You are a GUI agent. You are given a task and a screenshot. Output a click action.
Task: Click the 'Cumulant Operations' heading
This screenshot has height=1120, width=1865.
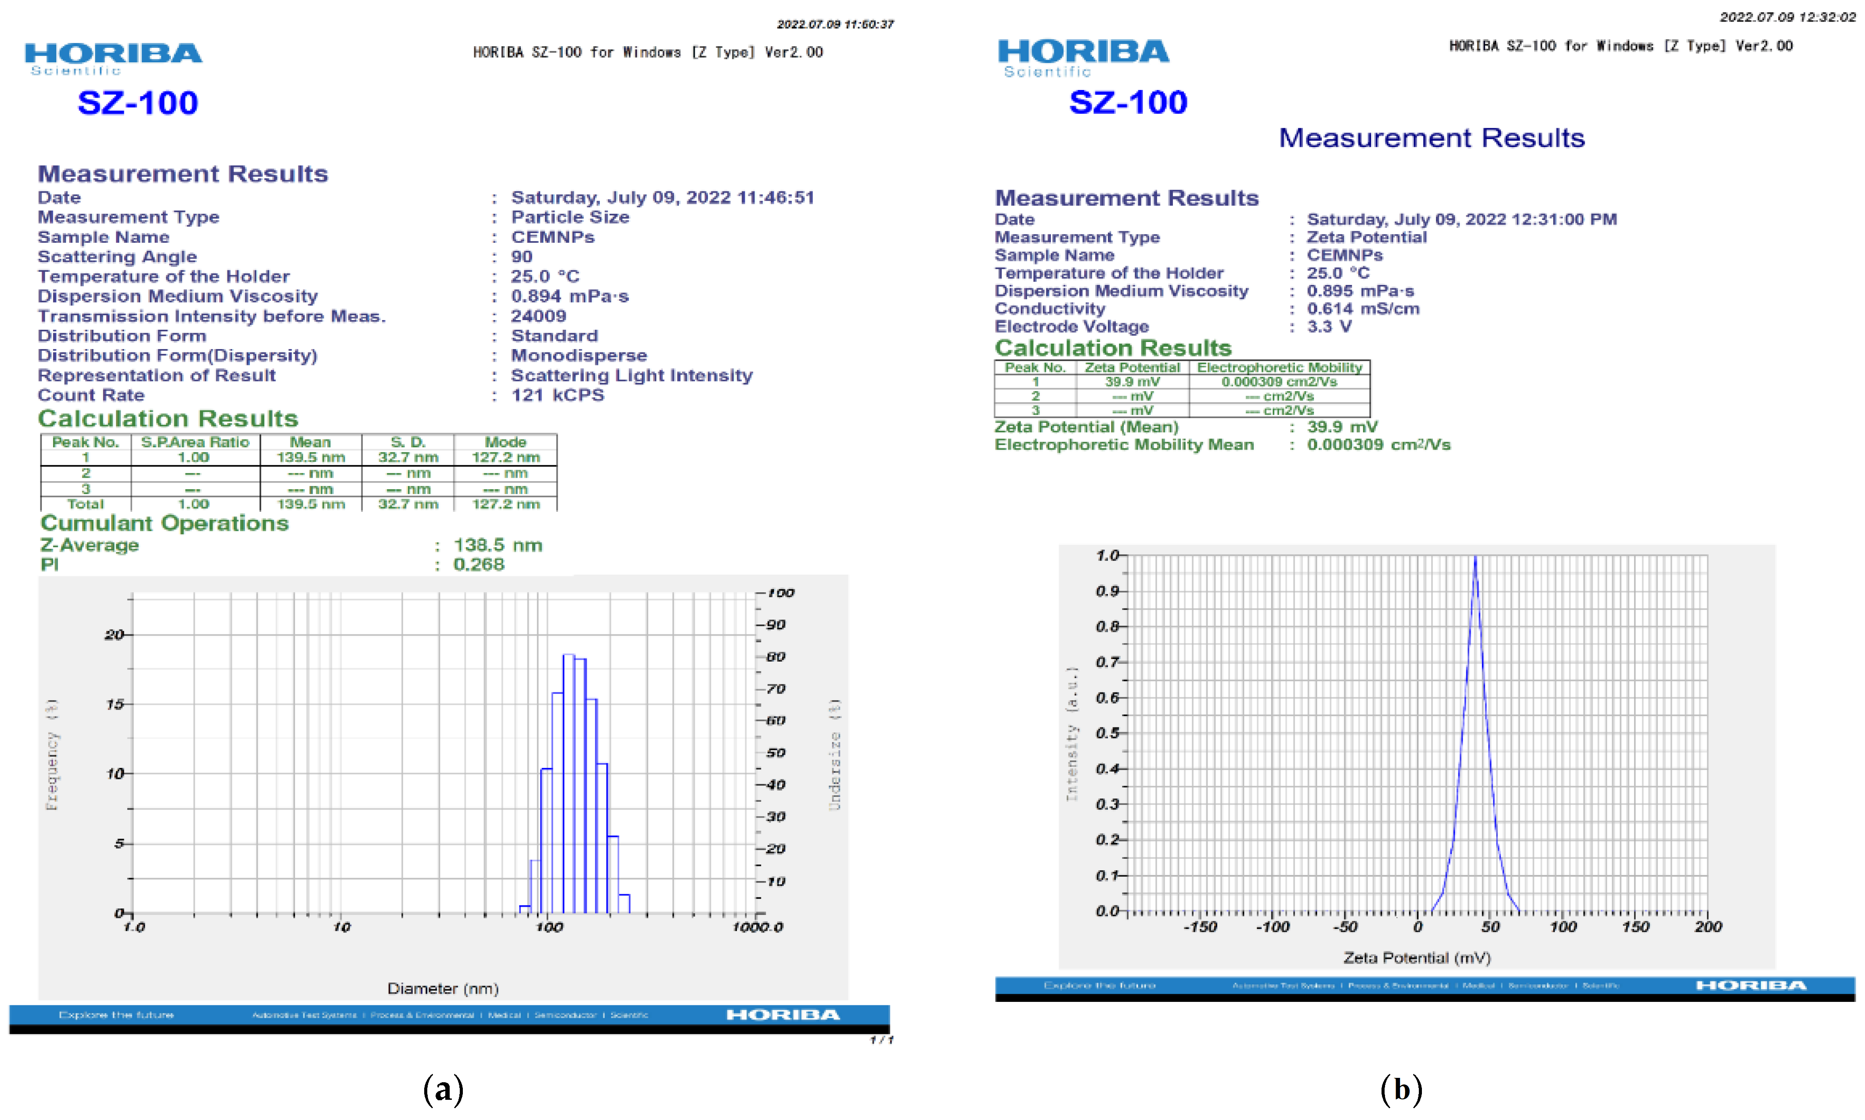pos(165,523)
